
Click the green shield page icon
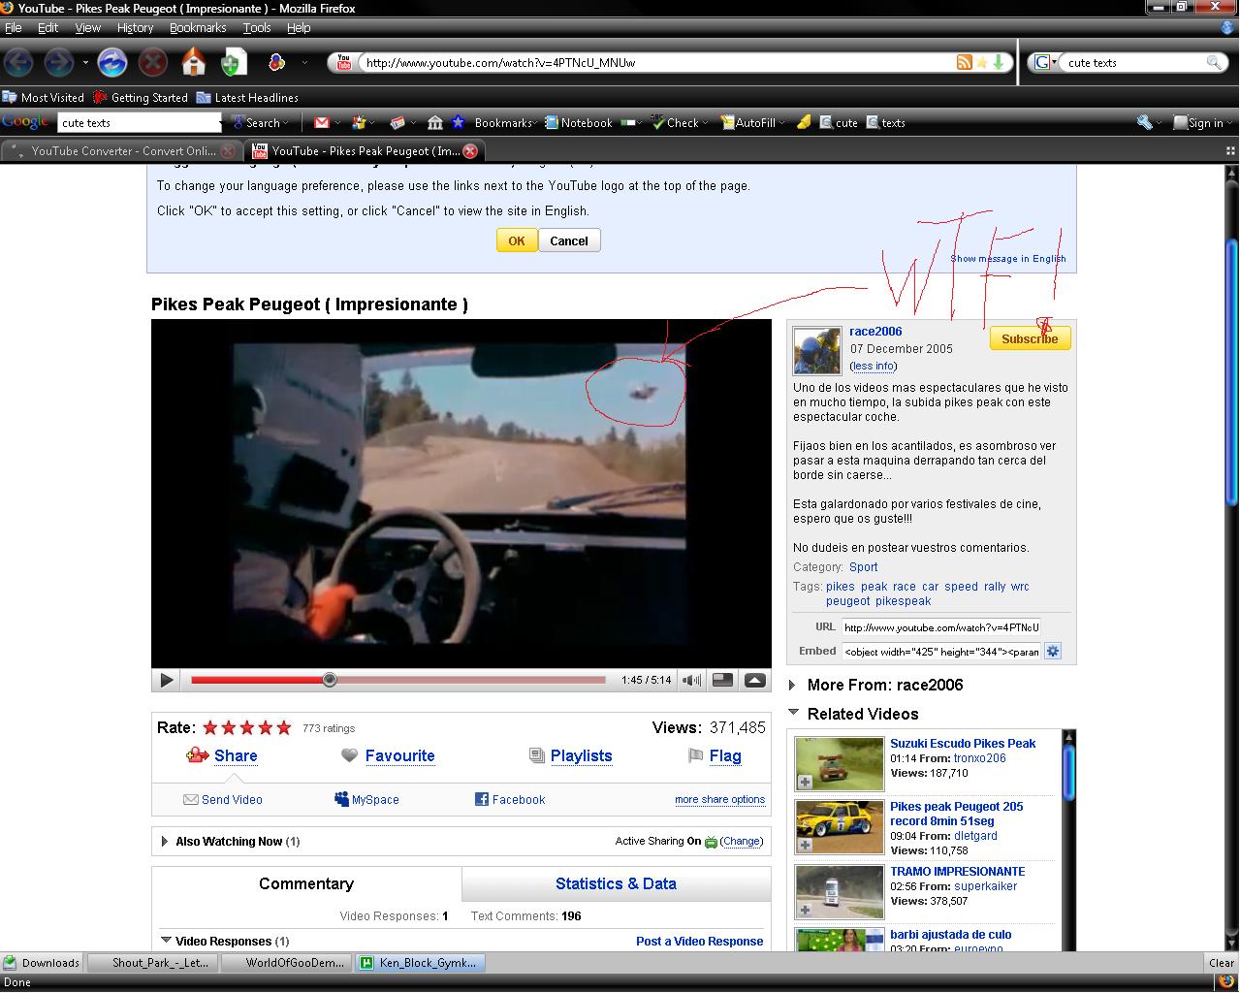pyautogui.click(x=232, y=64)
